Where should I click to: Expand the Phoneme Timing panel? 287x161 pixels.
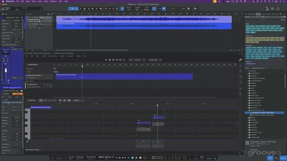coord(41,150)
